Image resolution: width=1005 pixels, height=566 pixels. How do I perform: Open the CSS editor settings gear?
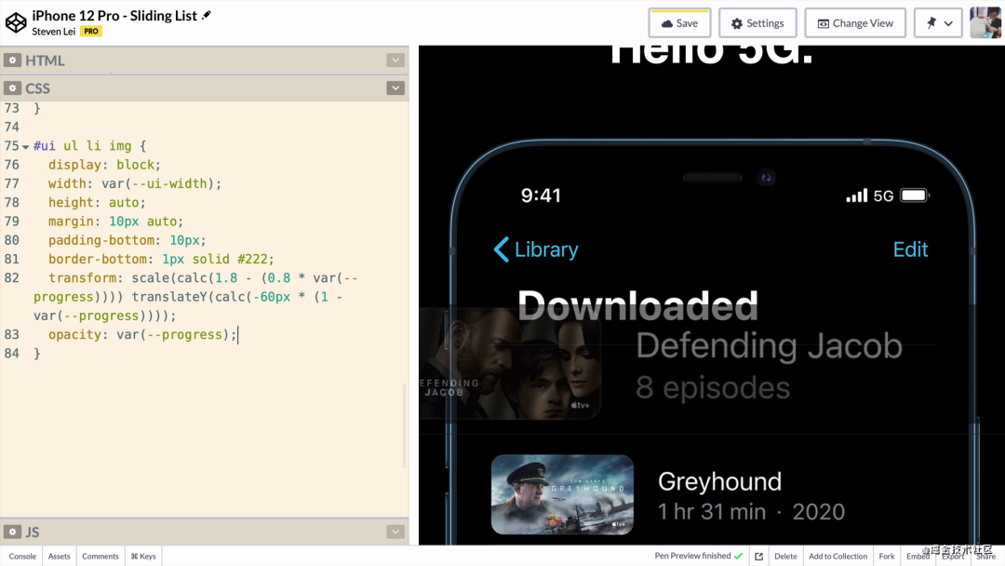pos(12,88)
